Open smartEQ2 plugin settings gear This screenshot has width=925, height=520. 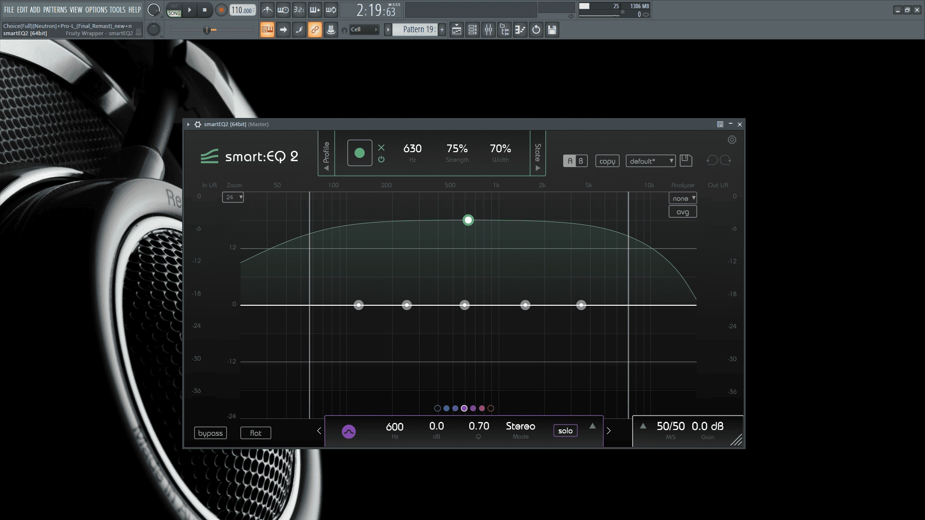pos(732,140)
